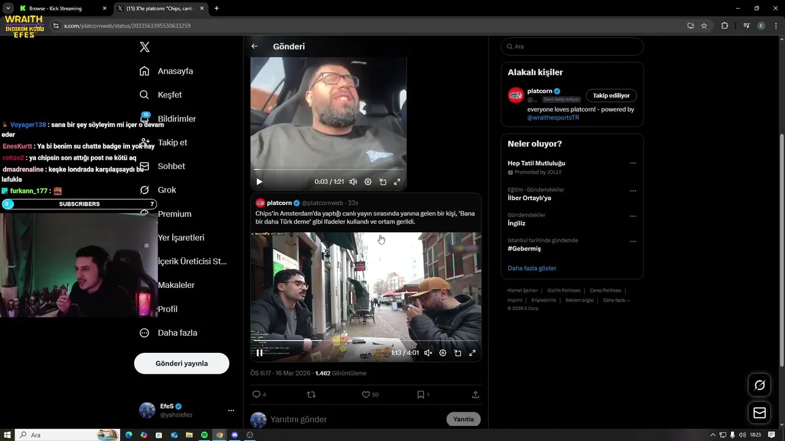Expand upper video to fullscreen
785x441 pixels.
pos(397,182)
